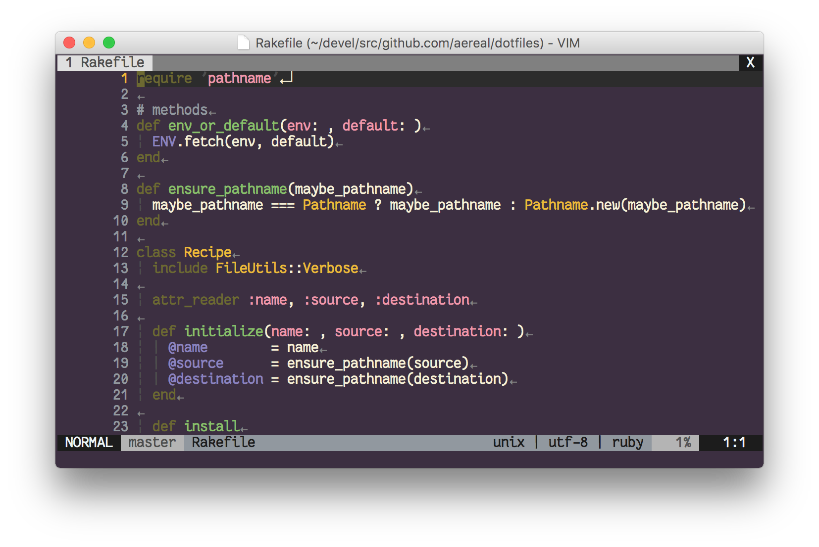Click the 'unix' file format indicator
This screenshot has width=819, height=547.
509,442
